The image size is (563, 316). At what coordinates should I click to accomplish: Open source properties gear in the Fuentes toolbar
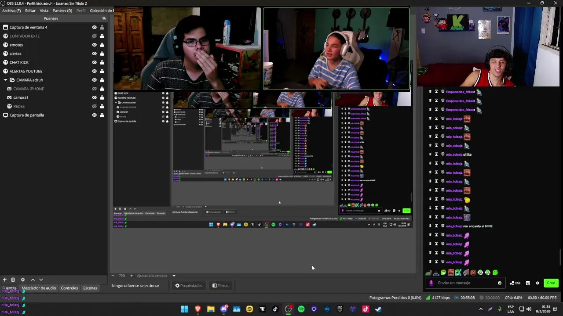click(x=23, y=280)
